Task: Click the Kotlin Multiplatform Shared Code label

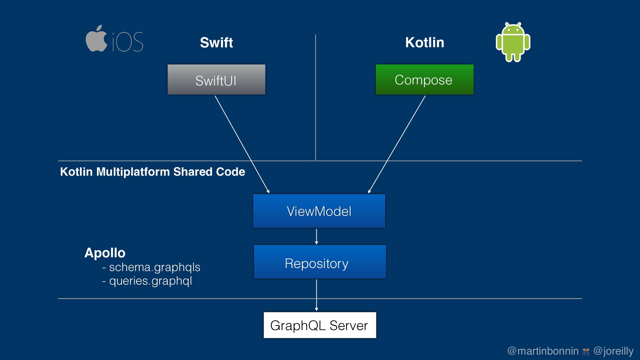Action: pyautogui.click(x=152, y=172)
